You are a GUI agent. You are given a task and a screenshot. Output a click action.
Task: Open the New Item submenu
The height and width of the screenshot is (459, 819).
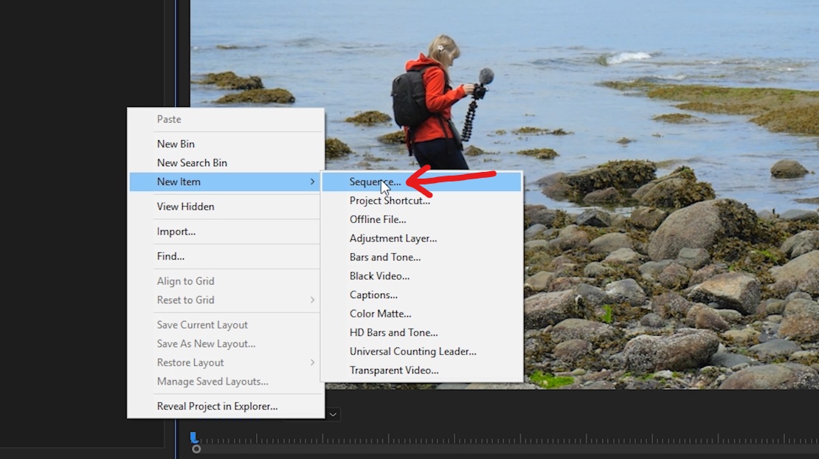226,182
